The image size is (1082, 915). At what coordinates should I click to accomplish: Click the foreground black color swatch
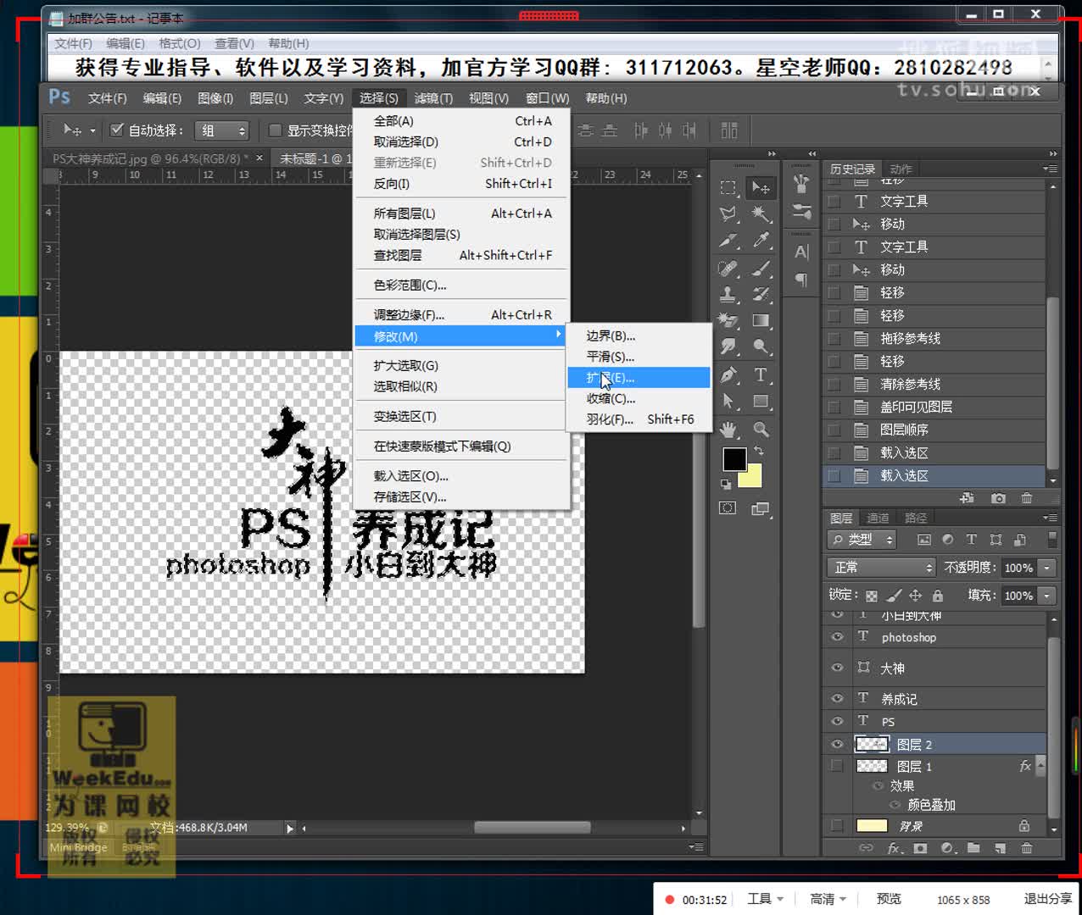[734, 459]
